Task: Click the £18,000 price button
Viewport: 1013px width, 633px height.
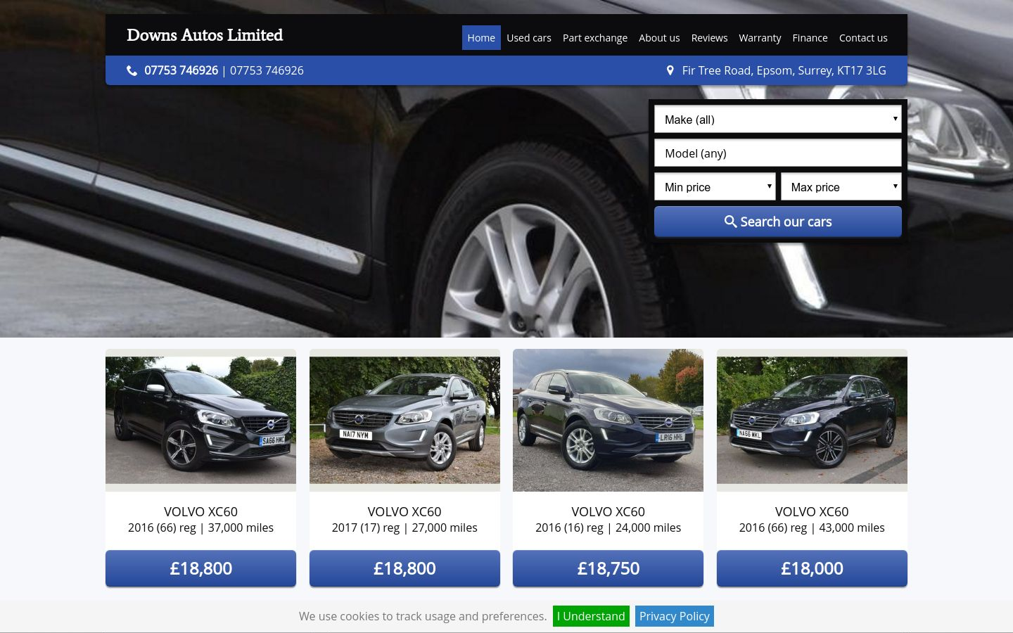Action: point(812,568)
